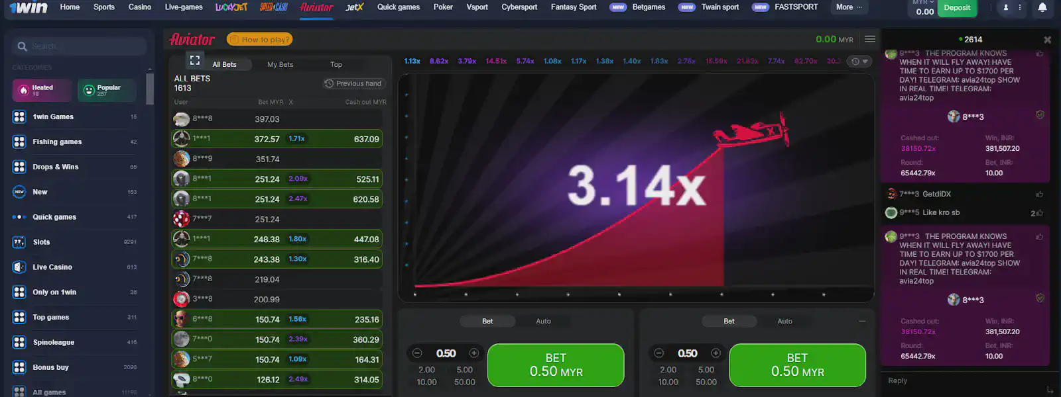This screenshot has width=1061, height=397.
Task: Click the Top games category icon
Action: pyautogui.click(x=19, y=317)
